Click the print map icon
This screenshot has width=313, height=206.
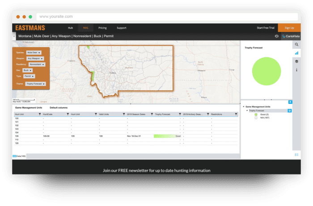[277, 36]
